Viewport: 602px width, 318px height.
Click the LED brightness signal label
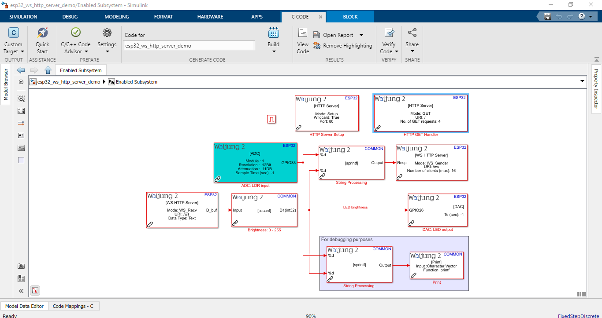pyautogui.click(x=355, y=207)
